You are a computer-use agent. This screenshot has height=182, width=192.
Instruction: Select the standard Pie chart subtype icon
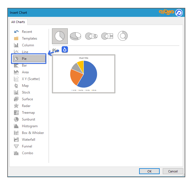[60, 36]
